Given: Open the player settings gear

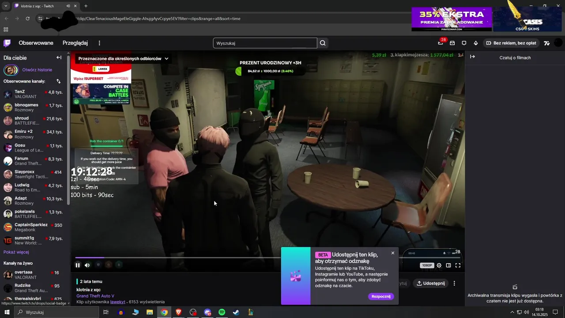Looking at the screenshot, I should pyautogui.click(x=439, y=265).
